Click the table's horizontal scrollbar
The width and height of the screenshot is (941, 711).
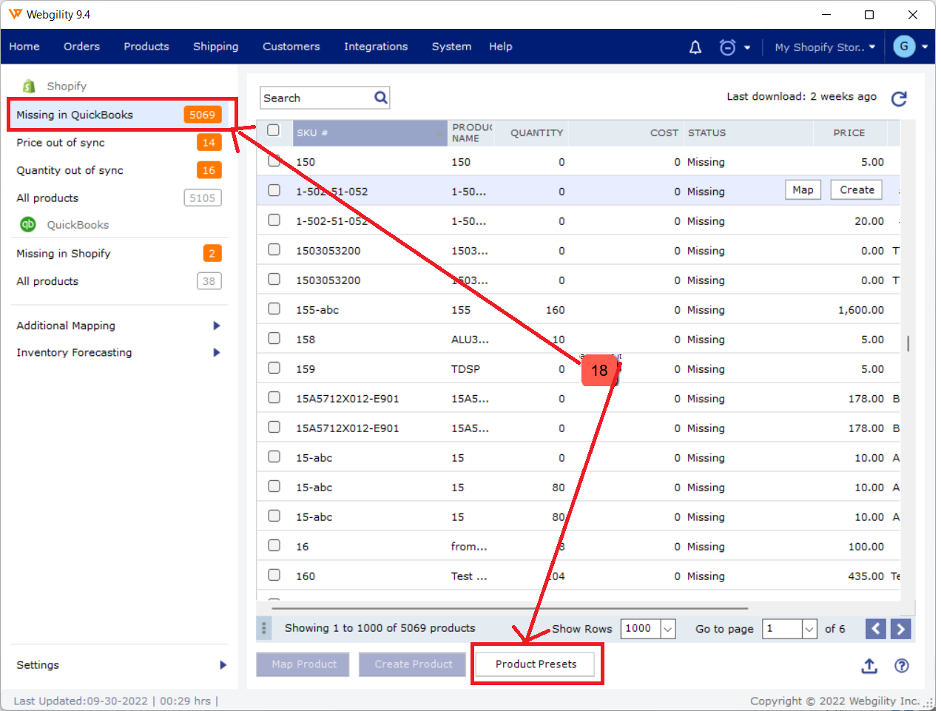[x=510, y=608]
